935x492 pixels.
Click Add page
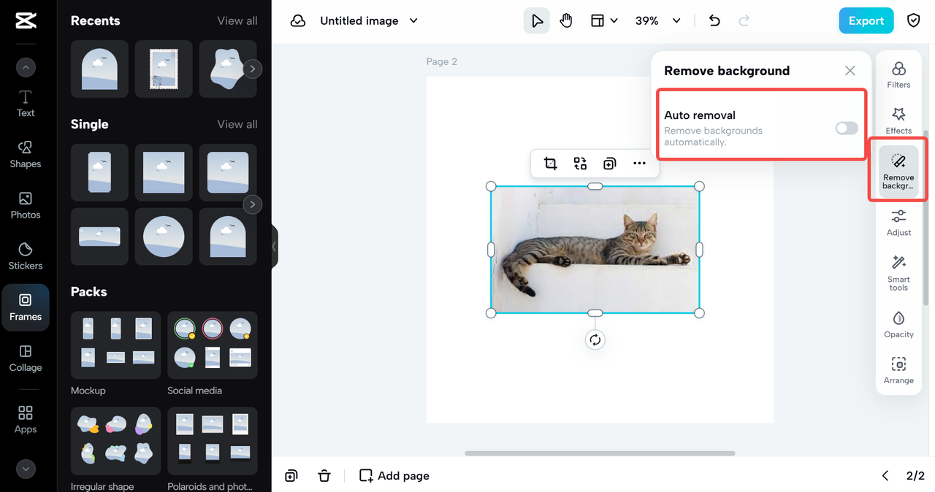394,476
